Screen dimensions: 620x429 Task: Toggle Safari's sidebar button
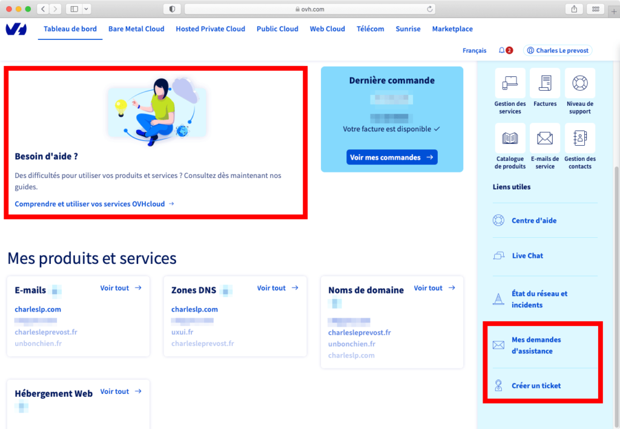pyautogui.click(x=74, y=8)
